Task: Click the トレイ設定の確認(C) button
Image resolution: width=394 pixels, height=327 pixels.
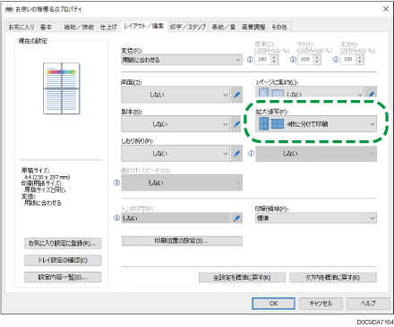Action: click(x=63, y=260)
